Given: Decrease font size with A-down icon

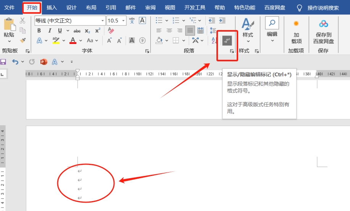Looking at the screenshot, I should (119, 40).
